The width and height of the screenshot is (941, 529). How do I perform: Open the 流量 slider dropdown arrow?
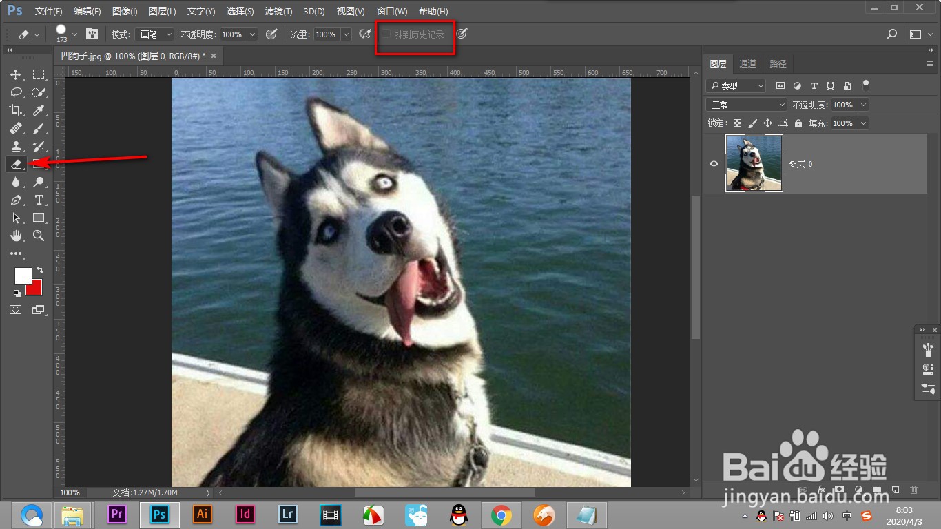click(347, 34)
